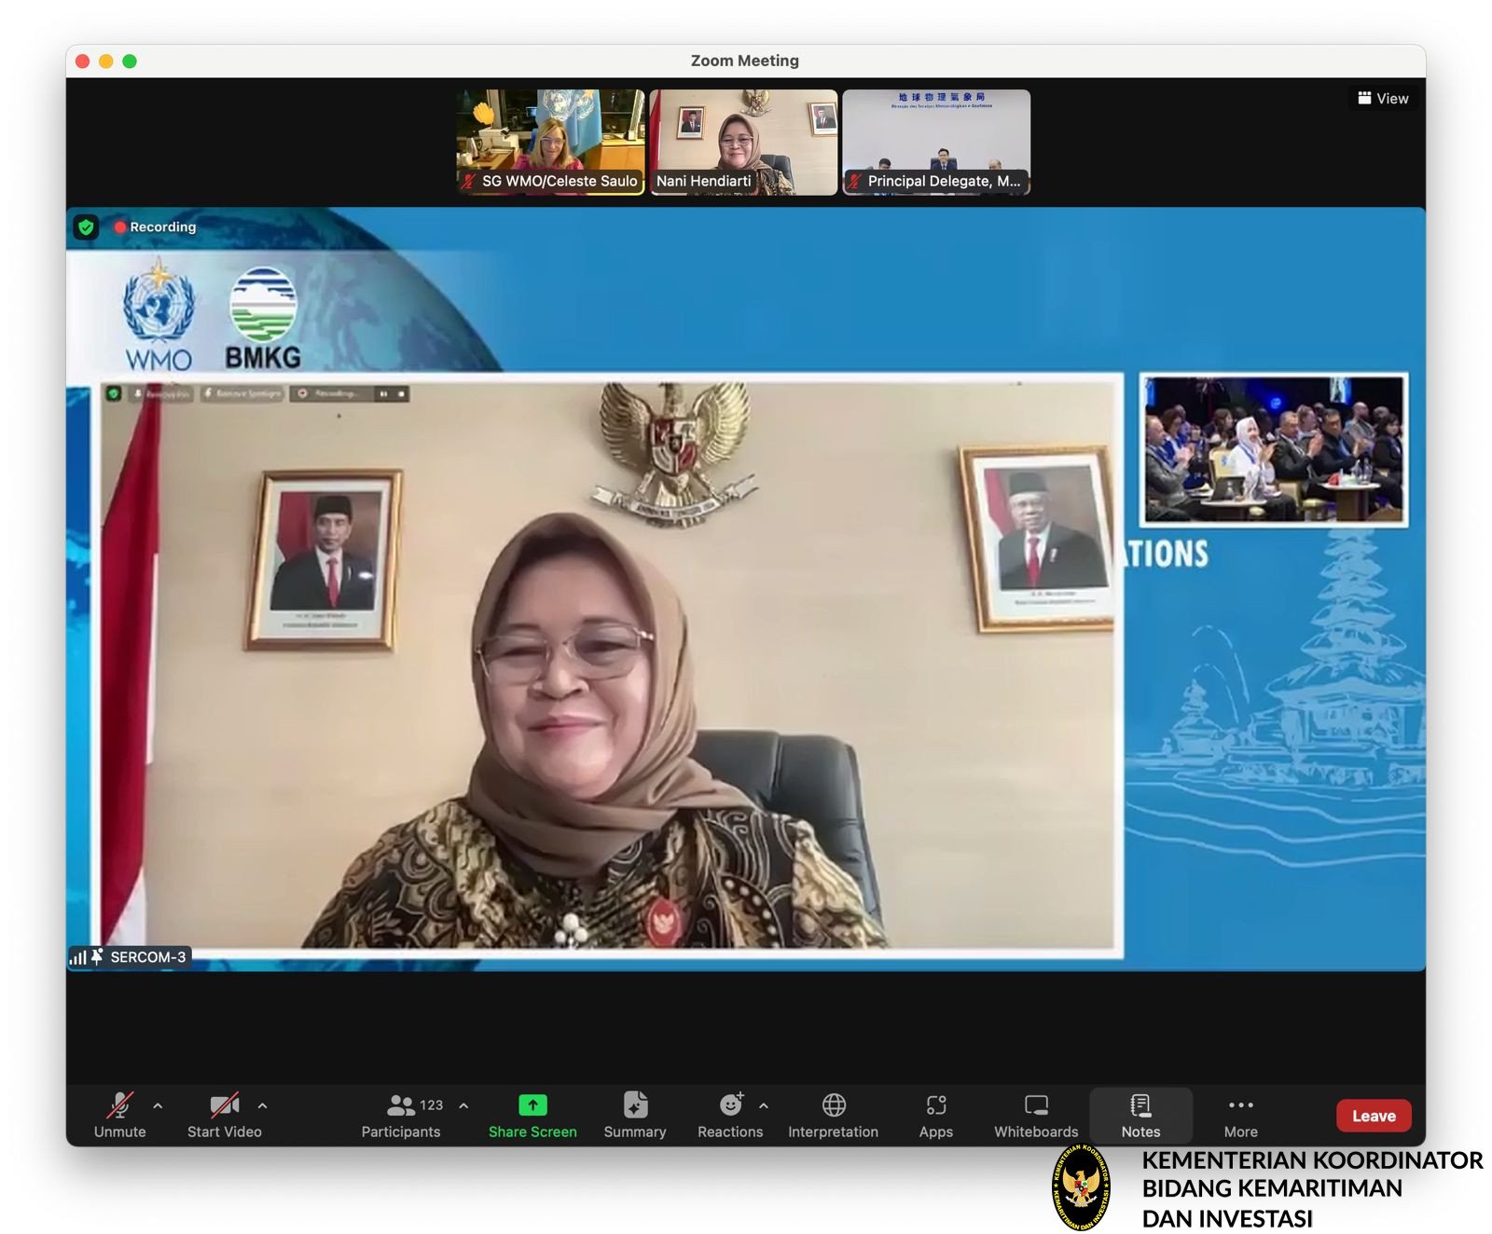Click the green encryption shield icon
The image size is (1492, 1234).
pos(86,227)
